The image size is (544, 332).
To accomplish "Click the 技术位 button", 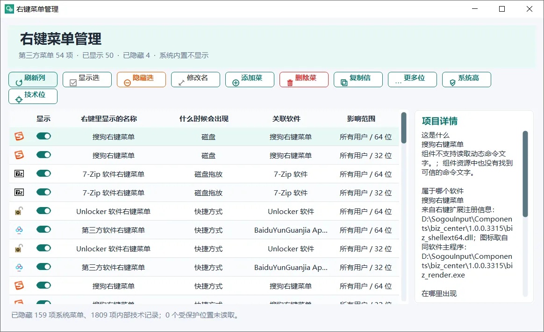I will tap(33, 96).
